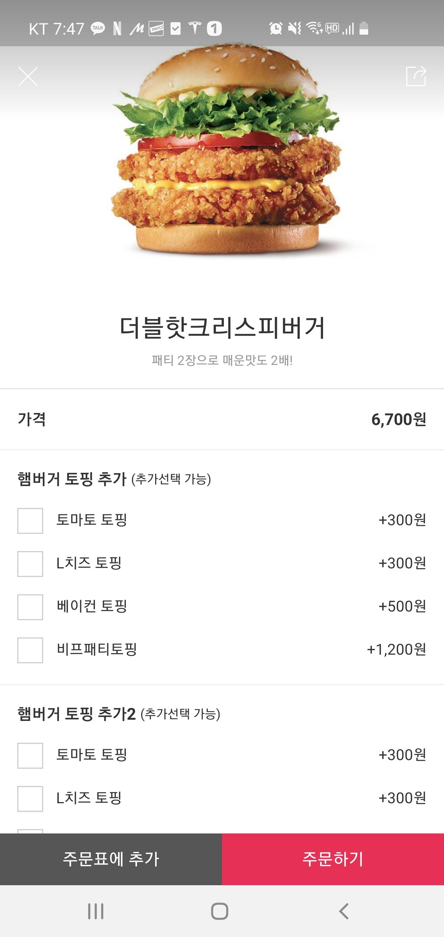Tap the share icon at top right
444x937 pixels.
click(416, 76)
